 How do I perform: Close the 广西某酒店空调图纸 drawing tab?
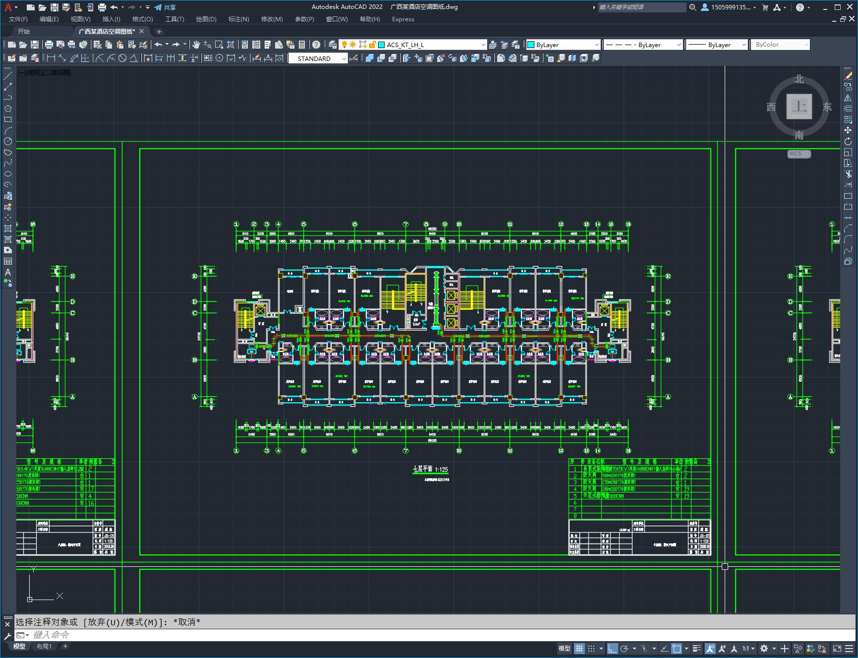142,31
